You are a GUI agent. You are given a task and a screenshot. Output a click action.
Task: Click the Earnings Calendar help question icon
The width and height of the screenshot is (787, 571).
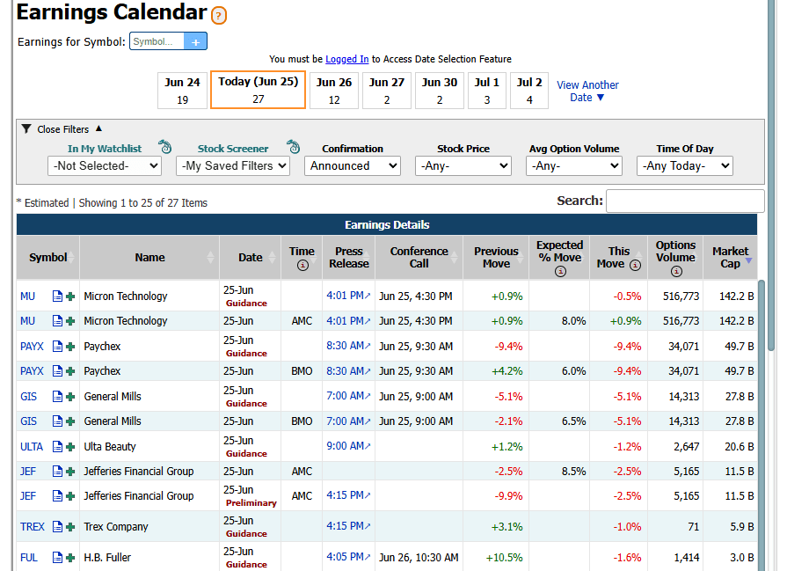coord(219,16)
